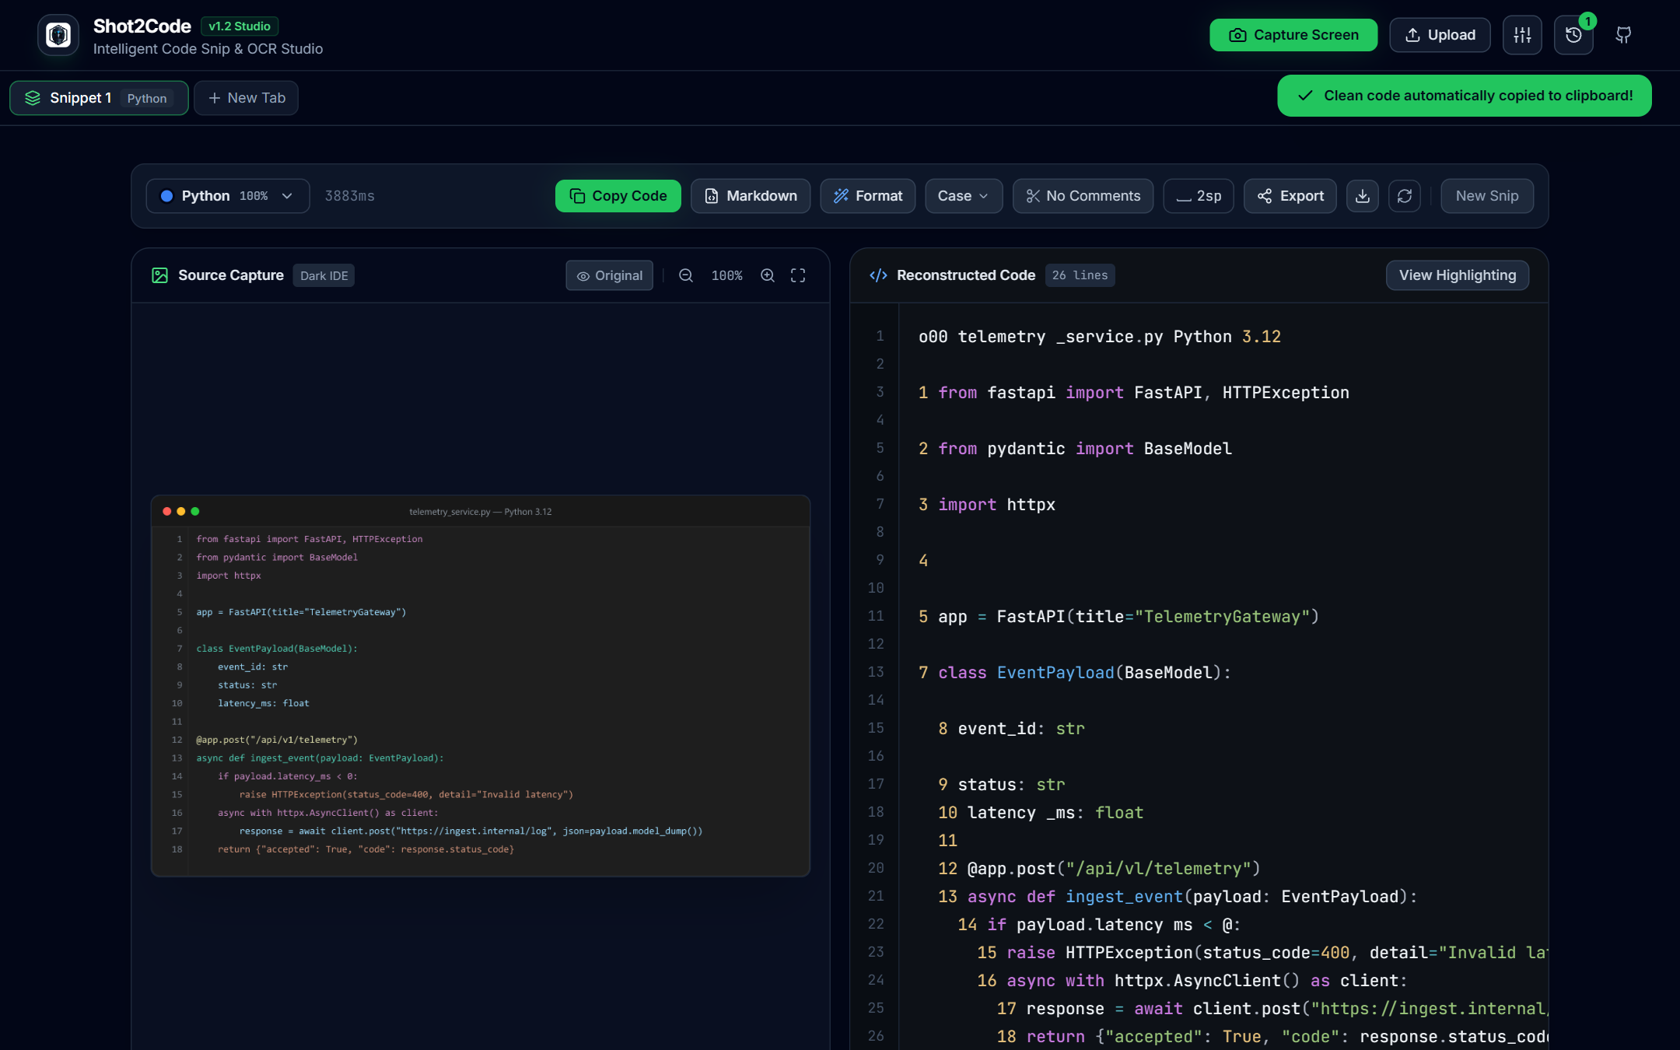Expand source capture to fullscreen
This screenshot has height=1050, width=1680.
click(x=798, y=275)
